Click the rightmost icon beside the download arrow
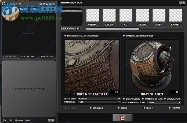Viewport: 187px width, 123px height. click(53, 120)
